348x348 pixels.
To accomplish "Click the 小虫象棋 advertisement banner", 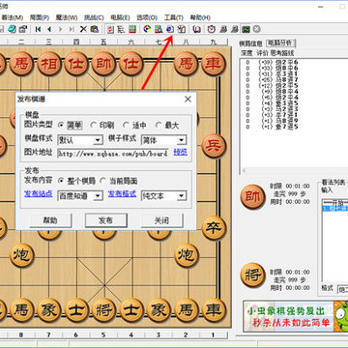I will click(x=296, y=315).
